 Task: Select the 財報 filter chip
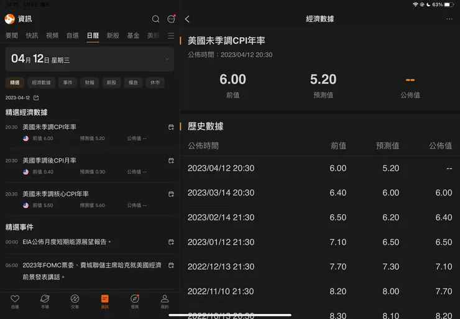[90, 83]
